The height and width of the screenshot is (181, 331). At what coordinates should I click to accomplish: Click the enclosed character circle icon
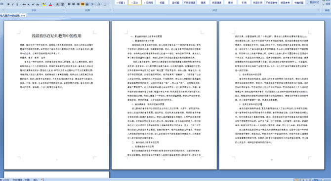pyautogui.click(x=62, y=4)
